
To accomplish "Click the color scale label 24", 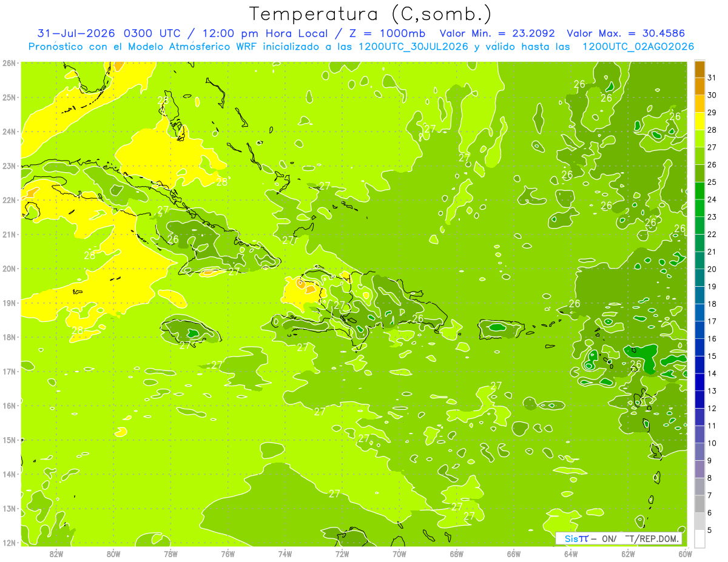I will tap(712, 199).
